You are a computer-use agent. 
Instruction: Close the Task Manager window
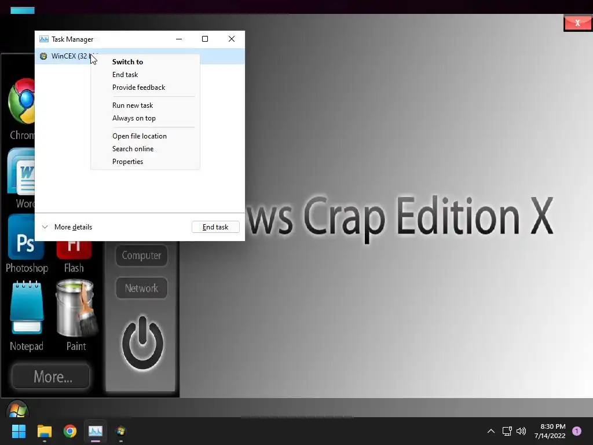click(x=232, y=39)
